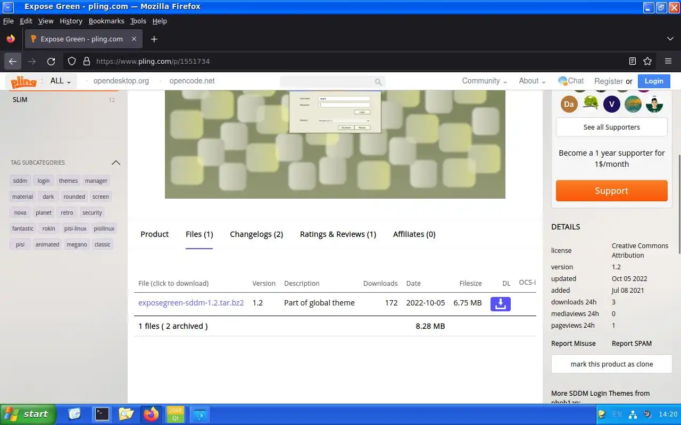Click the Start button
The image size is (681, 425).
click(28, 414)
